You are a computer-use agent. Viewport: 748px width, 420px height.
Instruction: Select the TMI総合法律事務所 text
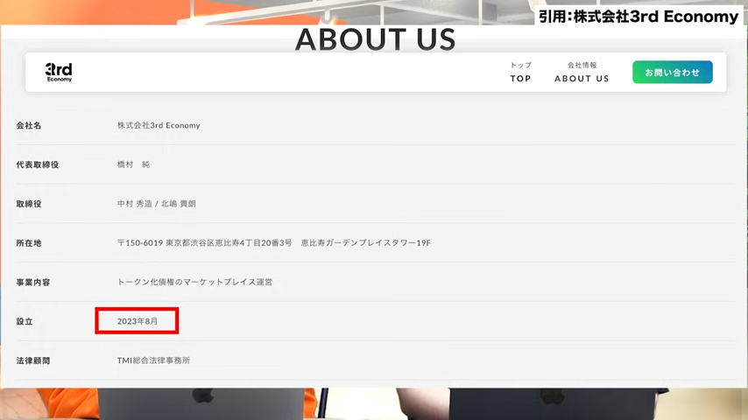[x=153, y=360]
